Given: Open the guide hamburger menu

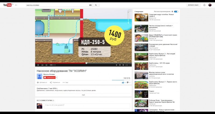Looking at the screenshot, I should (16, 5).
